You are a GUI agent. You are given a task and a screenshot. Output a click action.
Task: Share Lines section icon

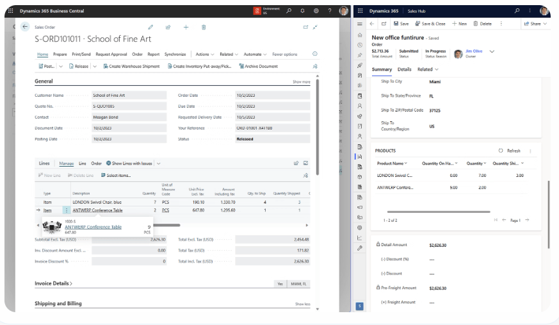296,163
